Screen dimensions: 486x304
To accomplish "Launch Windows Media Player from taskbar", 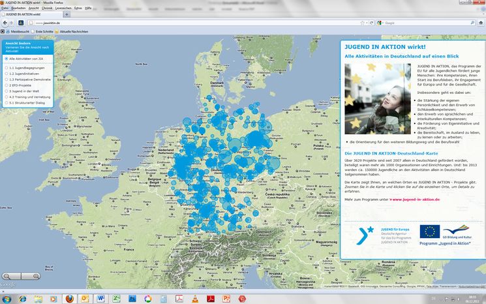I will (x=53, y=299).
